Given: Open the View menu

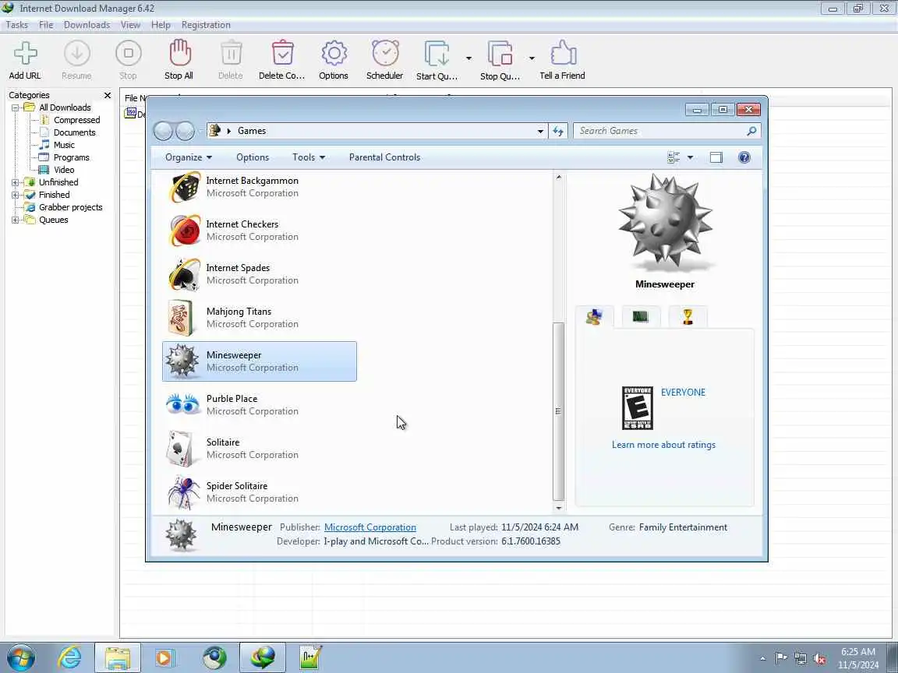Looking at the screenshot, I should (x=131, y=25).
